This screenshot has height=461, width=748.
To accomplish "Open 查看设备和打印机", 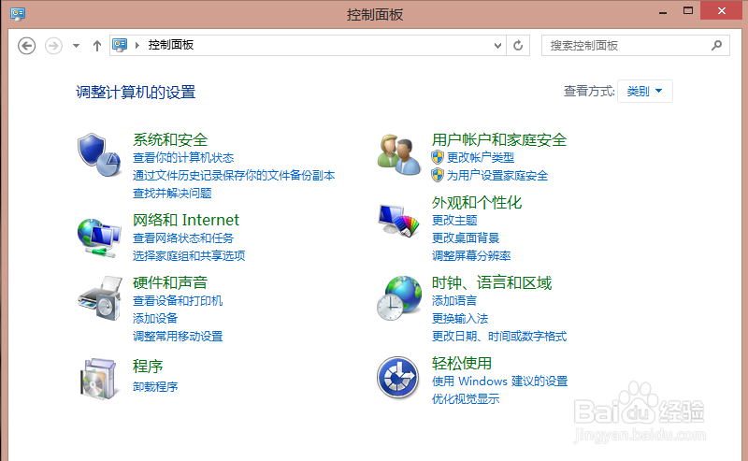I will [178, 300].
